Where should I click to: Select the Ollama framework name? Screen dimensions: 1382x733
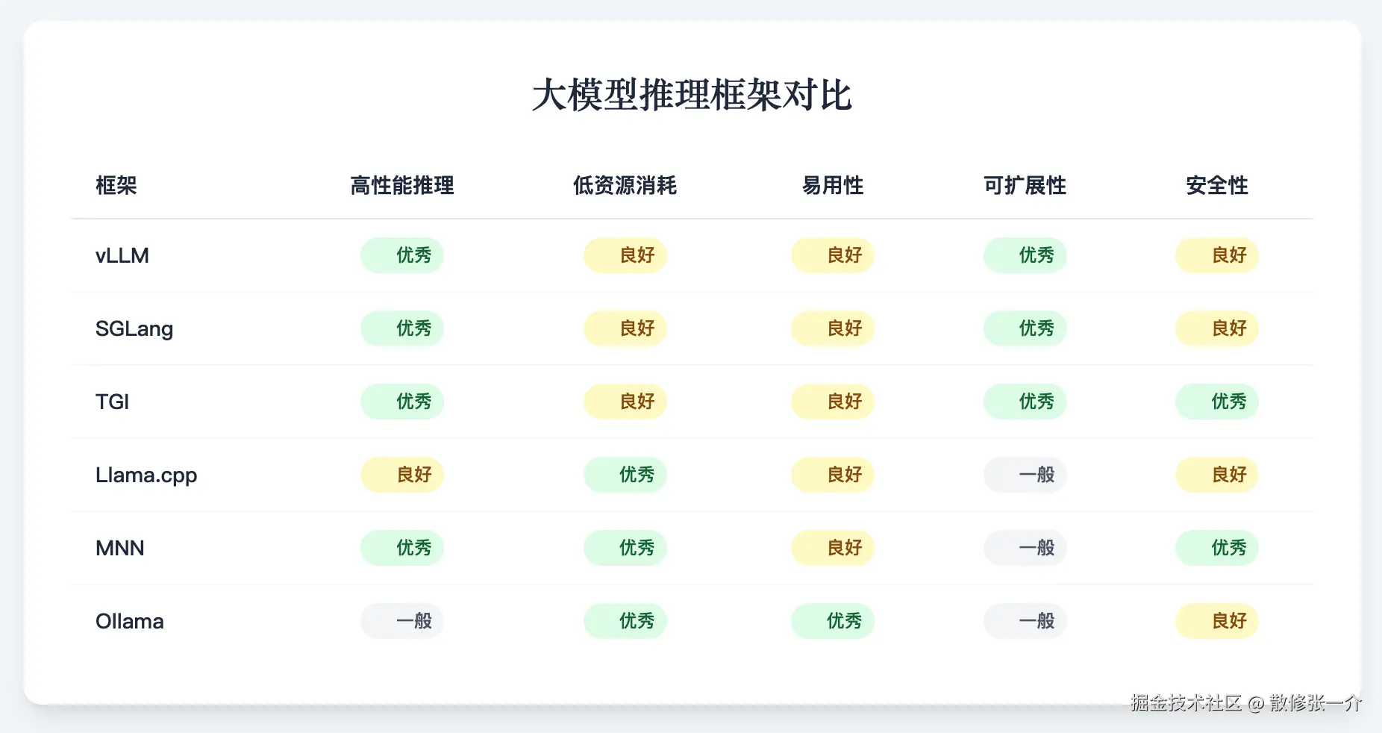click(x=130, y=621)
